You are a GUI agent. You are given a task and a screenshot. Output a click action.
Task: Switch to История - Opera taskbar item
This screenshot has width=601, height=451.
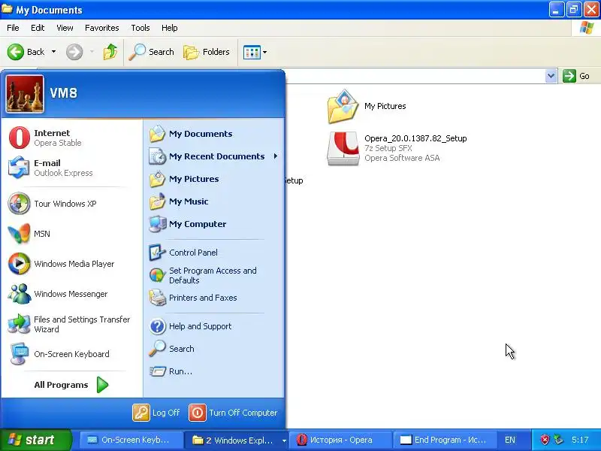pyautogui.click(x=340, y=440)
